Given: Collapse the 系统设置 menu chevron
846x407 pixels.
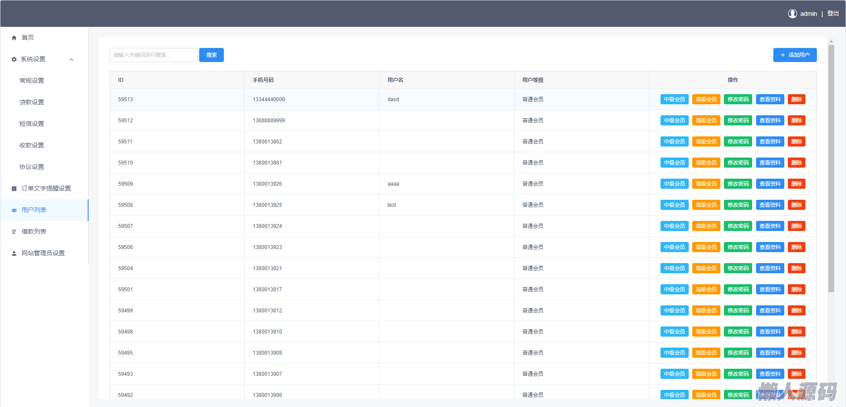Looking at the screenshot, I should point(71,59).
